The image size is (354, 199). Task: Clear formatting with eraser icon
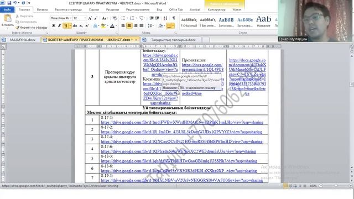tap(114, 18)
